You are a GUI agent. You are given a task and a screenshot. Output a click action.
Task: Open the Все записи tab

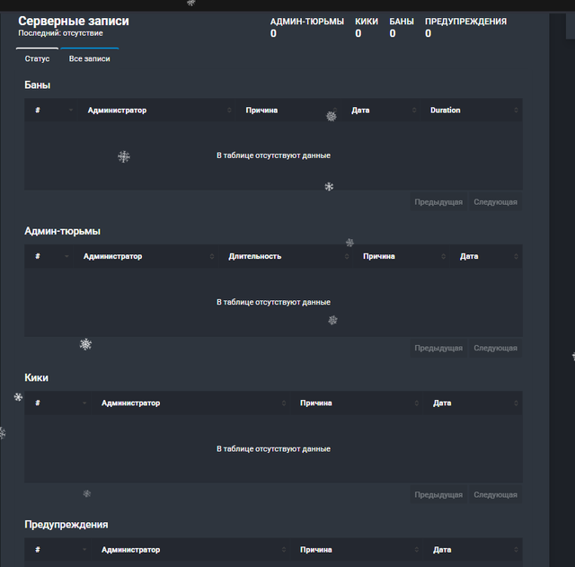[90, 58]
